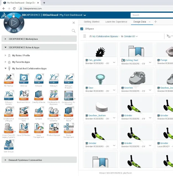173x176 pixels.
Task: Select the Design Data tab
Action: click(140, 22)
